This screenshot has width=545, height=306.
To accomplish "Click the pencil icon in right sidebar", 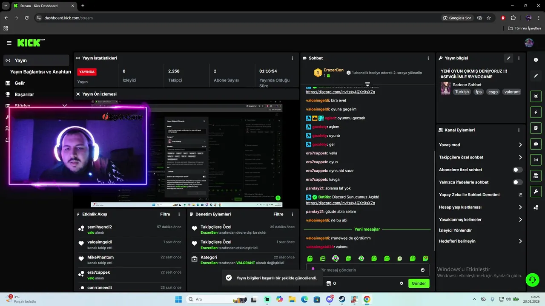I will [x=536, y=76].
